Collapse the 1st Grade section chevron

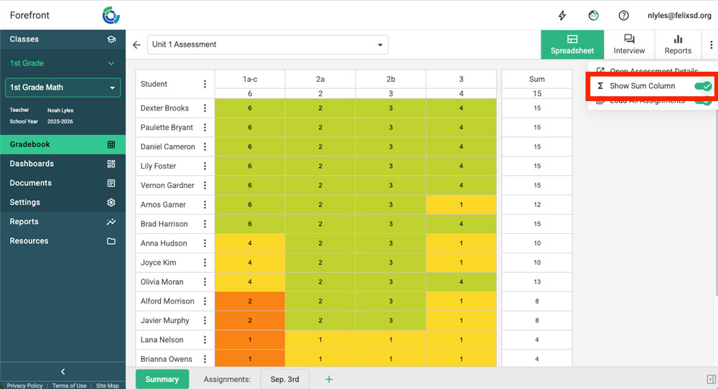tap(111, 63)
